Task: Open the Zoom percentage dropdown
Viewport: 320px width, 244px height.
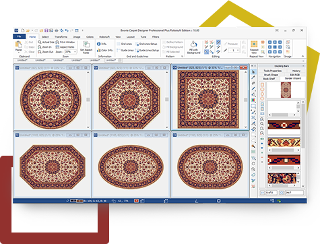Action: coord(75,52)
